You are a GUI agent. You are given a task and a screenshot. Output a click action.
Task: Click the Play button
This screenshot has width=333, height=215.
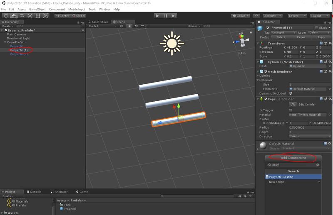(x=157, y=16)
